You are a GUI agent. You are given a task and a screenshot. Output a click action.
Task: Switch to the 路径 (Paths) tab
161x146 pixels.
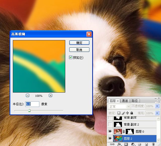pos(135,101)
